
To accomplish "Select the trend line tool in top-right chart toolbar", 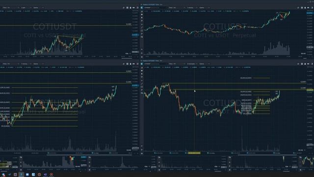I will point(142,28).
